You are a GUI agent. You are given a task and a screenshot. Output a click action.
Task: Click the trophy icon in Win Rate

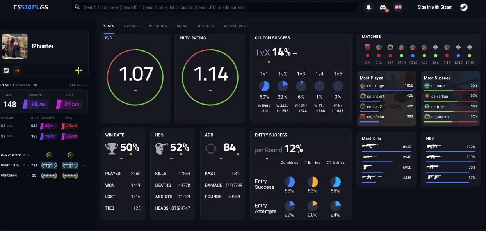tap(112, 148)
